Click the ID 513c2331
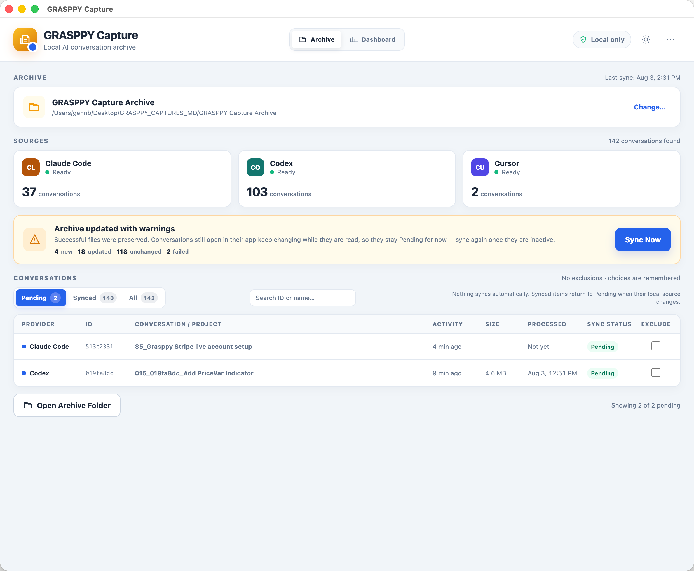This screenshot has height=571, width=694. (x=99, y=347)
